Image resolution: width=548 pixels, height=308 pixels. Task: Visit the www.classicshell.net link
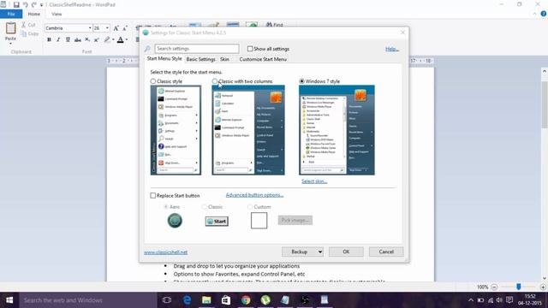(x=165, y=252)
